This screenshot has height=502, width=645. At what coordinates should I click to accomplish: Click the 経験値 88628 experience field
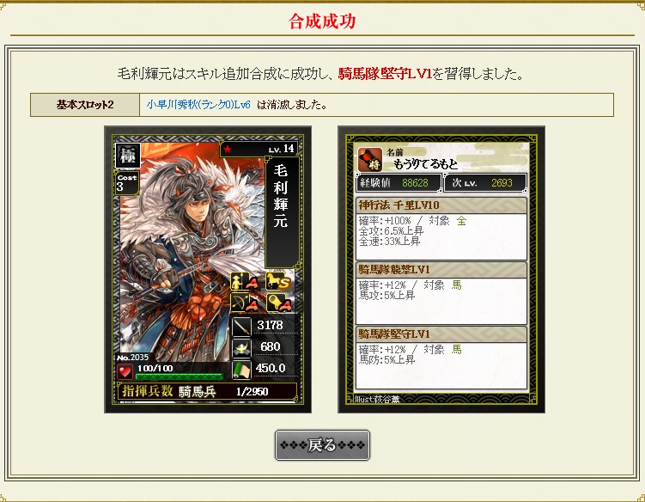399,183
